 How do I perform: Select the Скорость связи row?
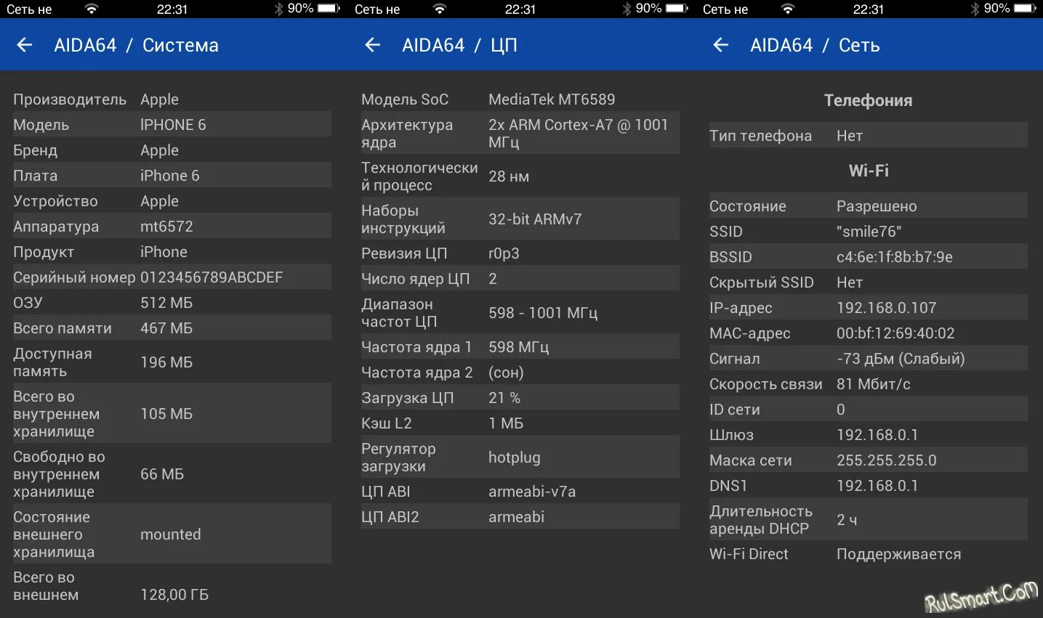pyautogui.click(x=869, y=383)
